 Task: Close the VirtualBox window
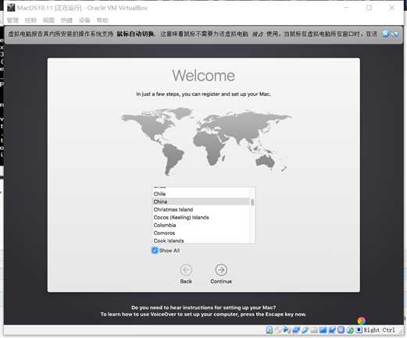point(392,8)
